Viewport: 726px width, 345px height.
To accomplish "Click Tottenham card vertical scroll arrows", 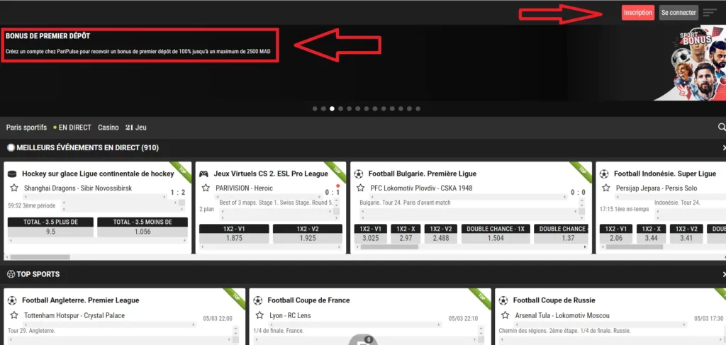I will tap(235, 331).
